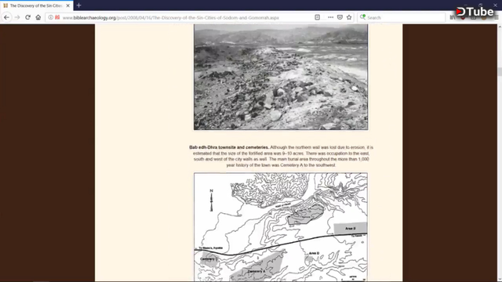
Task: Open the browser home page
Action: (x=38, y=17)
